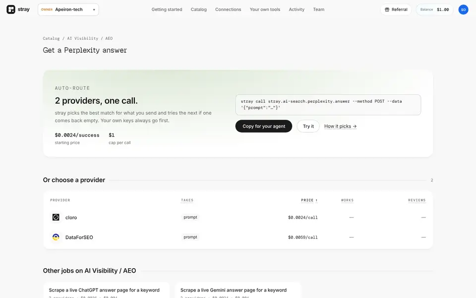
Task: Click the Or choose a provider heading
Action: pyautogui.click(x=74, y=180)
